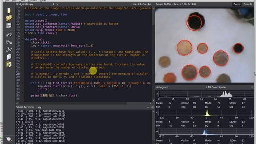This screenshot has height=144, width=256.
Task: Click the 'Serial Terminal' label
Action: coord(25,107)
